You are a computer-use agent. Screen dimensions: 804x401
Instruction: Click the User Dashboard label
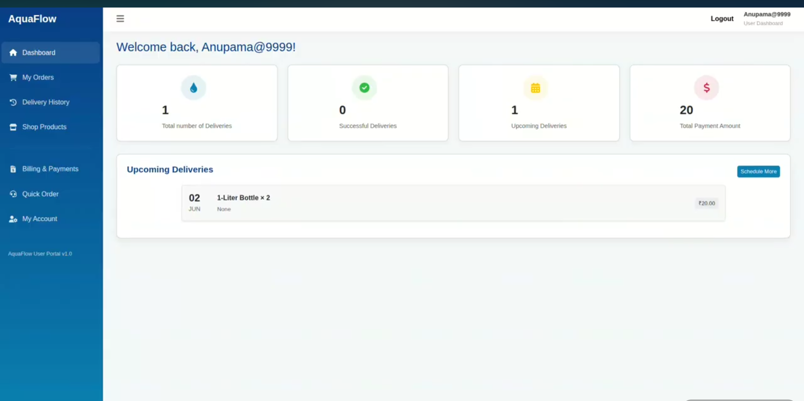[763, 23]
